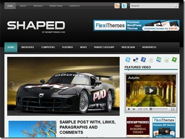Click the Delicious bookmark icon
The height and width of the screenshot is (139, 185).
tap(136, 60)
